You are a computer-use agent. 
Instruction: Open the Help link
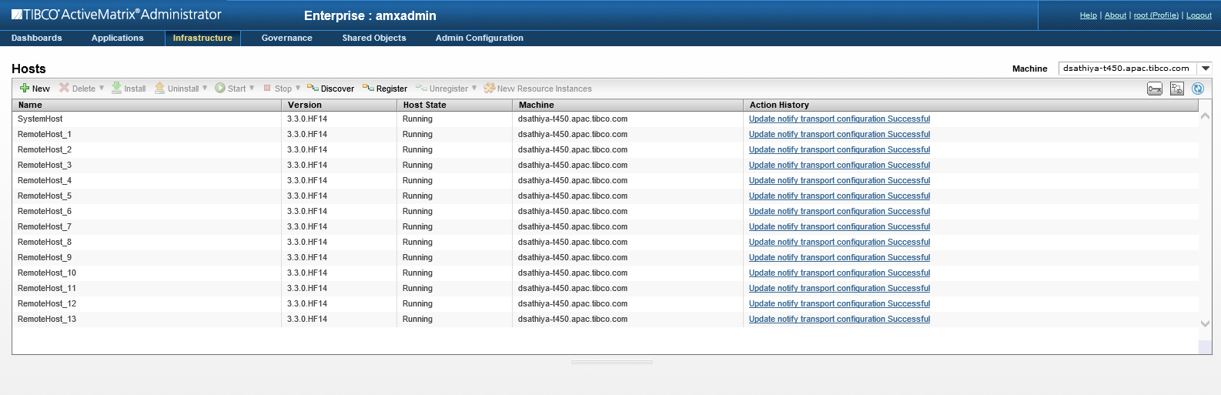pos(1088,15)
